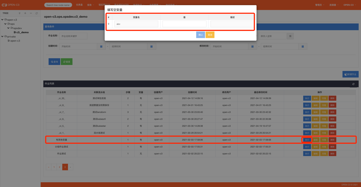Open calendar for 修改时间 end time

click(x=302, y=46)
